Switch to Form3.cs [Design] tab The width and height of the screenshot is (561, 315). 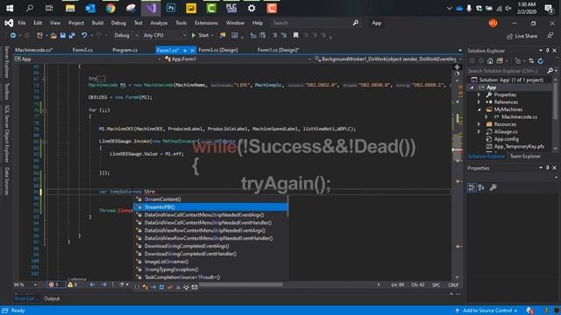[x=218, y=50]
